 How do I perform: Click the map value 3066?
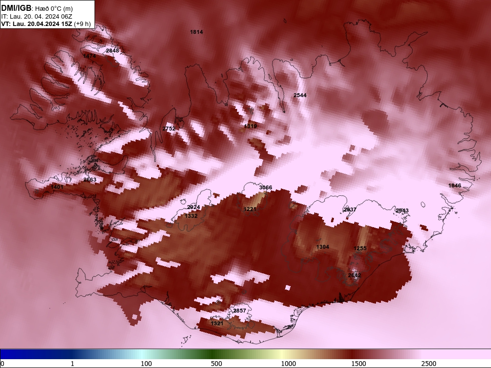pos(266,187)
